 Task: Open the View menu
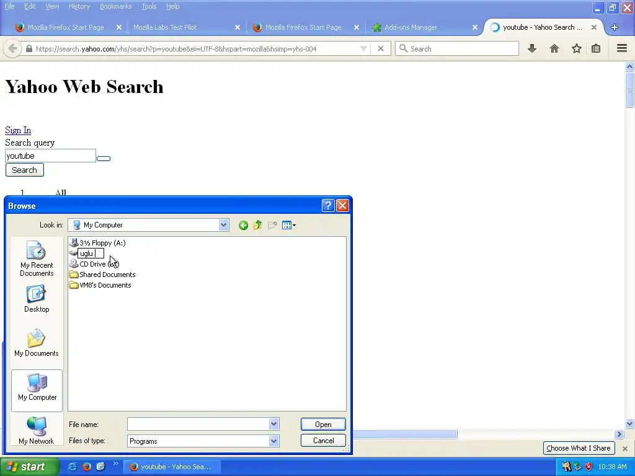click(x=52, y=6)
